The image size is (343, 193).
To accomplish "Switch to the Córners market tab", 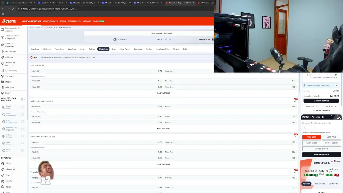I will pos(82,49).
